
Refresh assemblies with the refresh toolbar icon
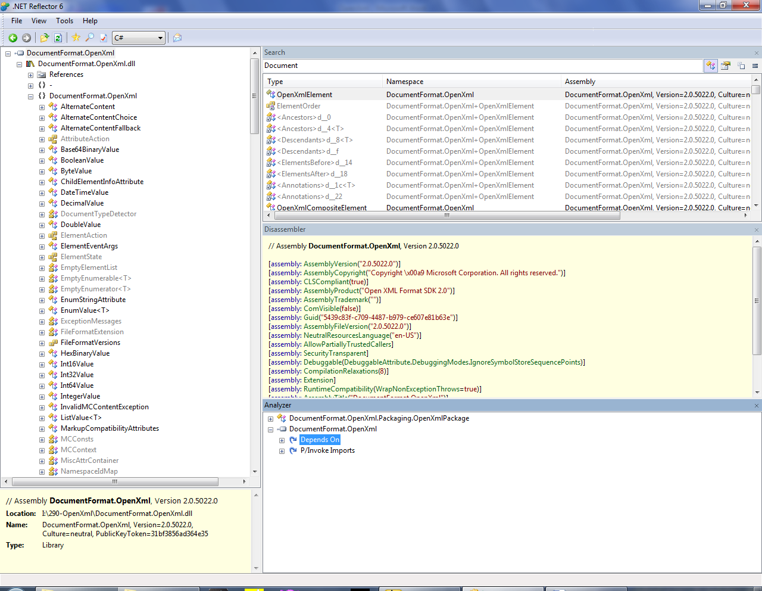coord(57,38)
